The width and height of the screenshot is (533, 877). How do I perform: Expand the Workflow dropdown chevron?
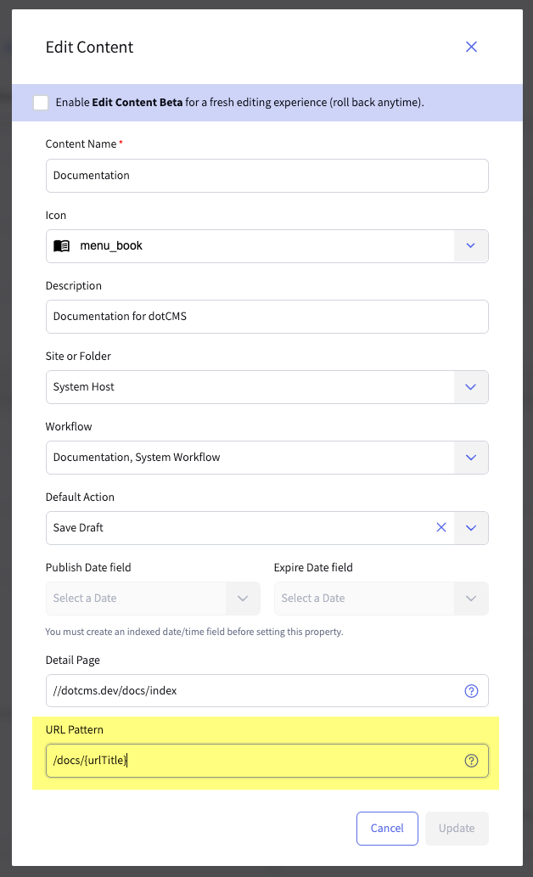(471, 458)
